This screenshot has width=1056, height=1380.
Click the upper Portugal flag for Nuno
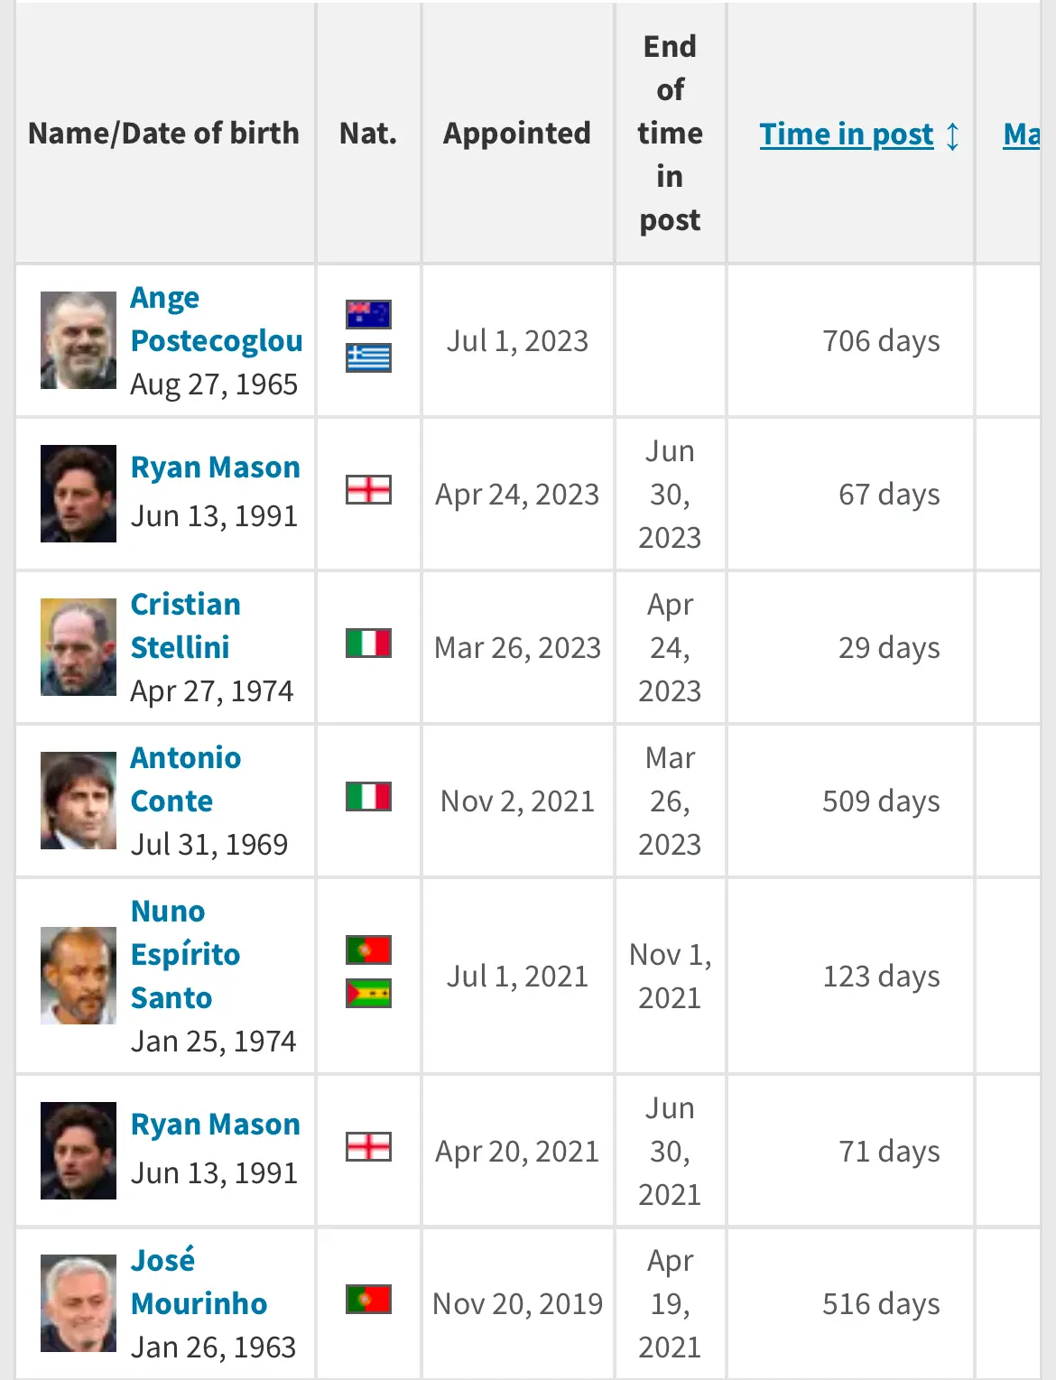(x=368, y=950)
